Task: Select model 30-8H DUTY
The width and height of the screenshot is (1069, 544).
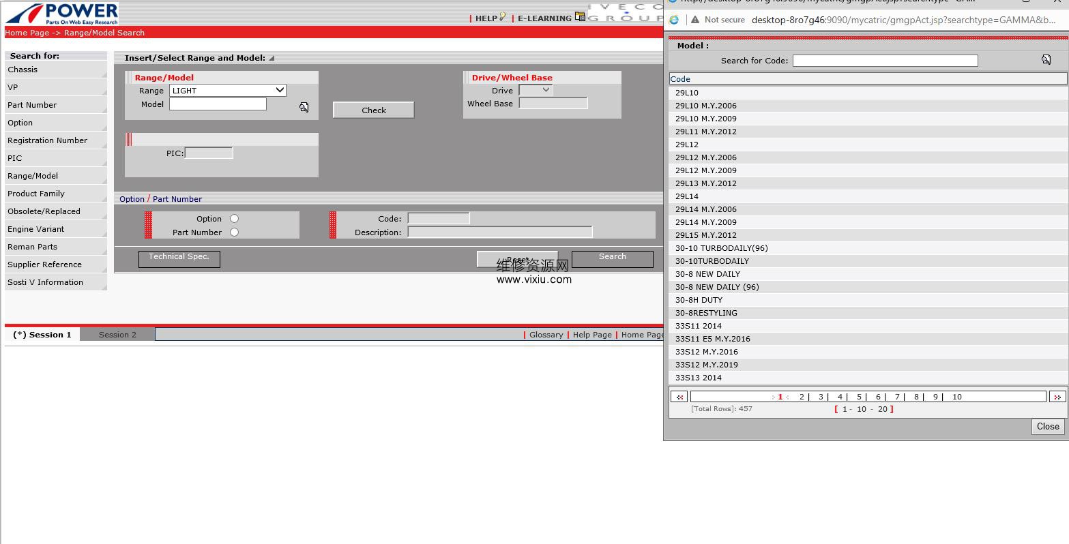Action: click(868, 300)
